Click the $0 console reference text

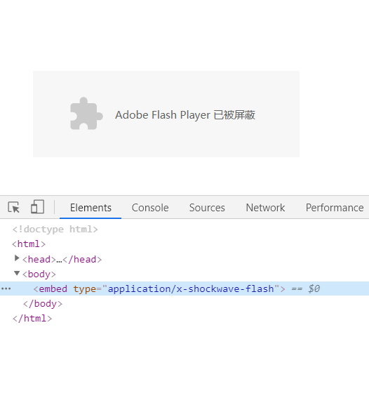[x=314, y=288]
